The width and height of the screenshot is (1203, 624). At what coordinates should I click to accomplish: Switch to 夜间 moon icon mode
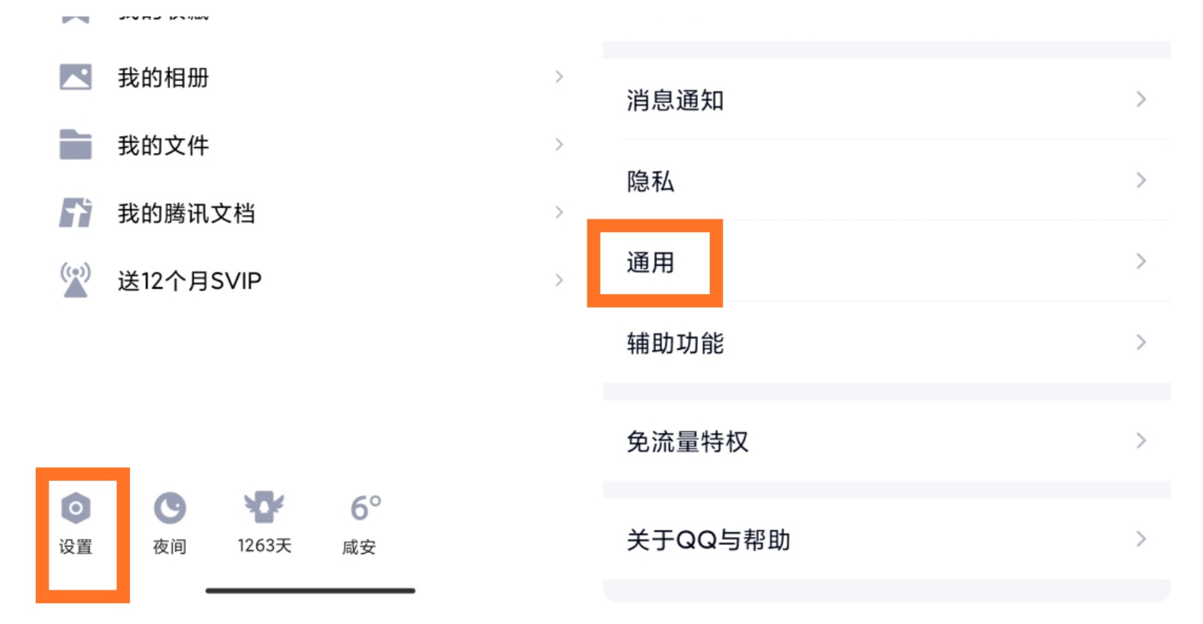coord(170,508)
